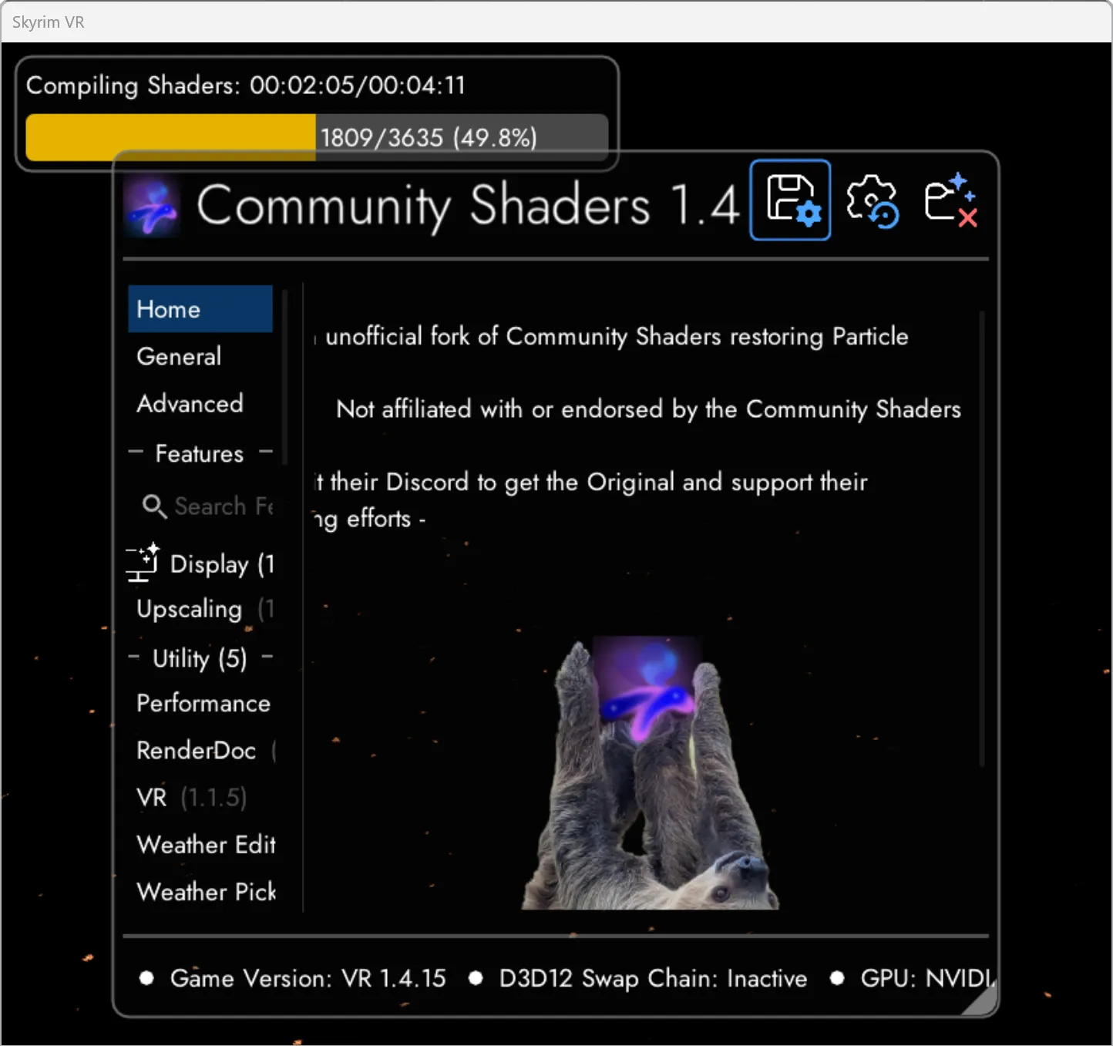Click the Save Settings floppy disk icon

(790, 200)
